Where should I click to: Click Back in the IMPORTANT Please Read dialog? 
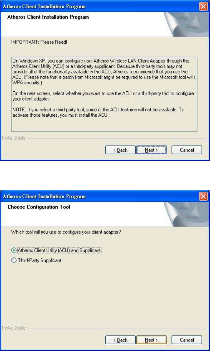pos(120,150)
